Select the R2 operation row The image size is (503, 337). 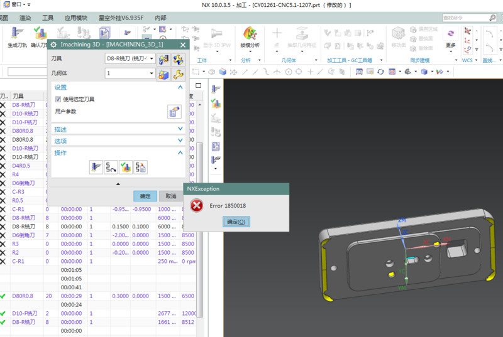click(x=98, y=252)
